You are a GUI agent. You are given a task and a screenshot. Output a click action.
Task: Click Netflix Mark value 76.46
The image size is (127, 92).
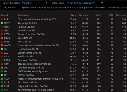(x=73, y=57)
